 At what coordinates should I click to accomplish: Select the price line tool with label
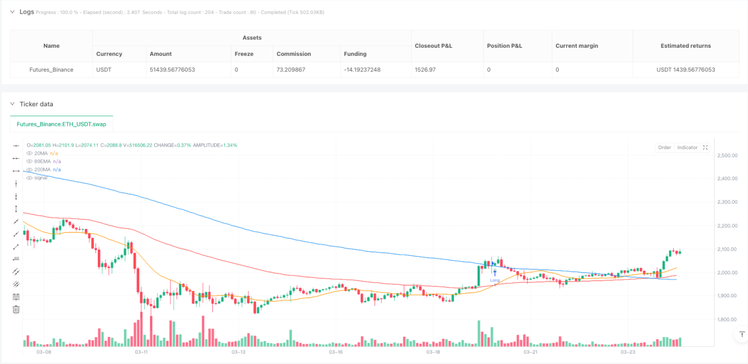coord(16,259)
